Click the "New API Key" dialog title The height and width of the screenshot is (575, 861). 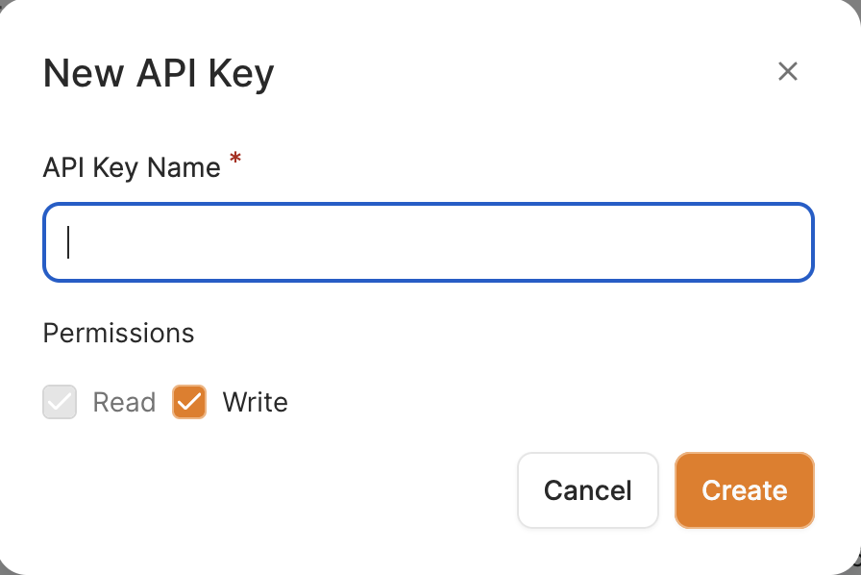point(159,73)
